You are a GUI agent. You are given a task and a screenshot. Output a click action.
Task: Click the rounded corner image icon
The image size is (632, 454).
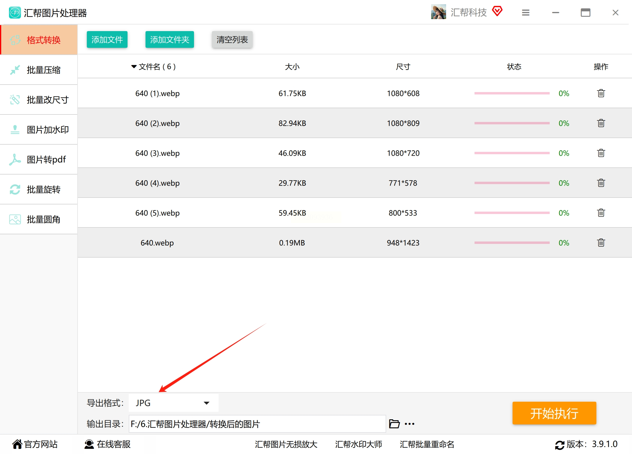tap(15, 219)
